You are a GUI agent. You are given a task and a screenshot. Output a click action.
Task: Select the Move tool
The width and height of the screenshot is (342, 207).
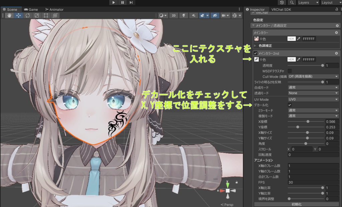[18, 15]
